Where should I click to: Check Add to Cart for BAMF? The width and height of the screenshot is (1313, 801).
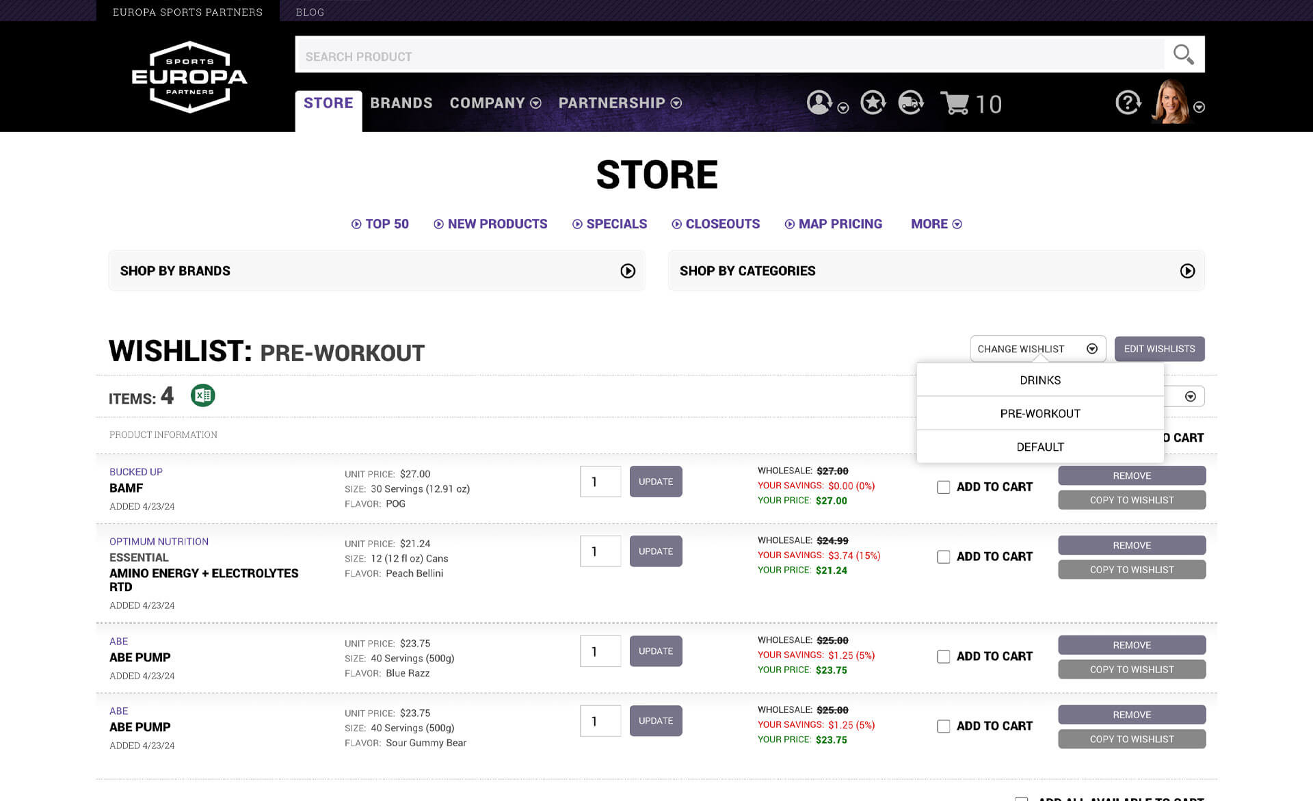pyautogui.click(x=944, y=487)
